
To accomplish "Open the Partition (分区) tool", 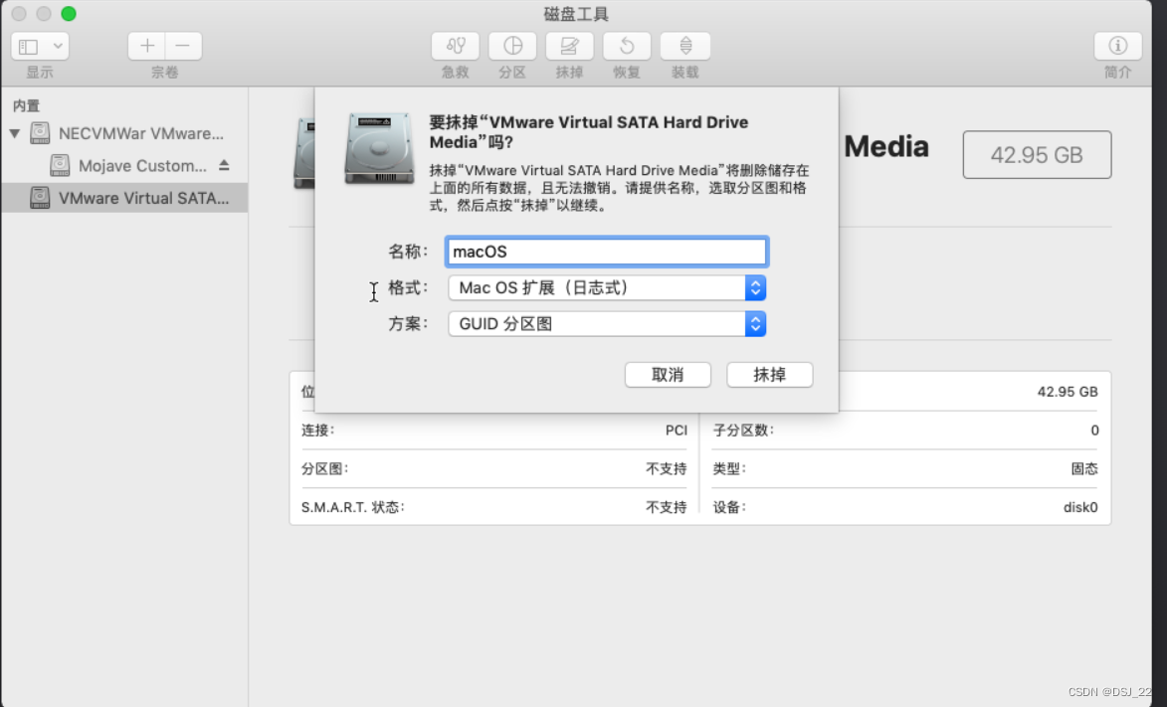I will (512, 46).
